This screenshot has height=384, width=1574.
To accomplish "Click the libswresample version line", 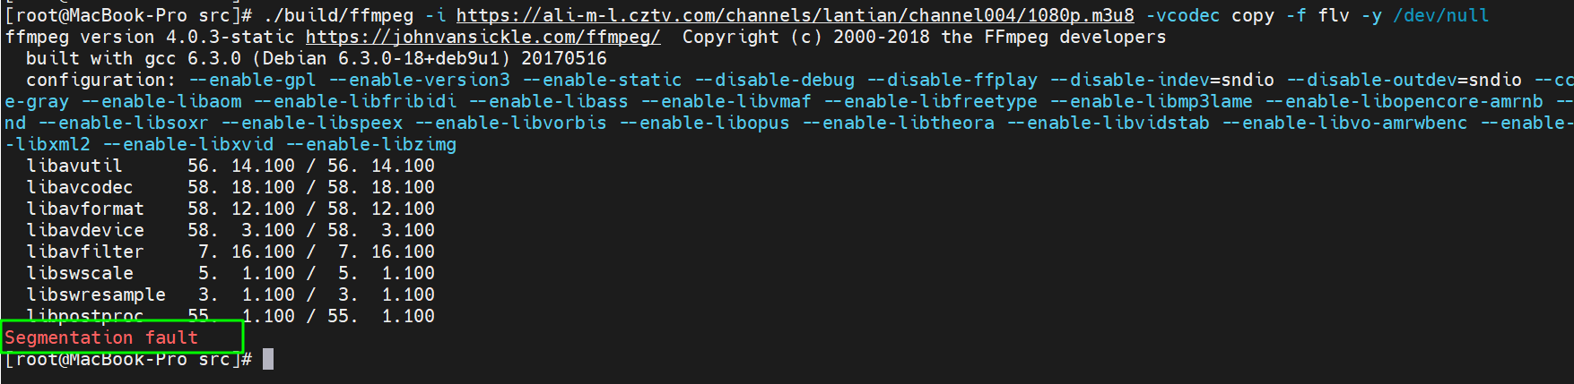I will coord(230,294).
